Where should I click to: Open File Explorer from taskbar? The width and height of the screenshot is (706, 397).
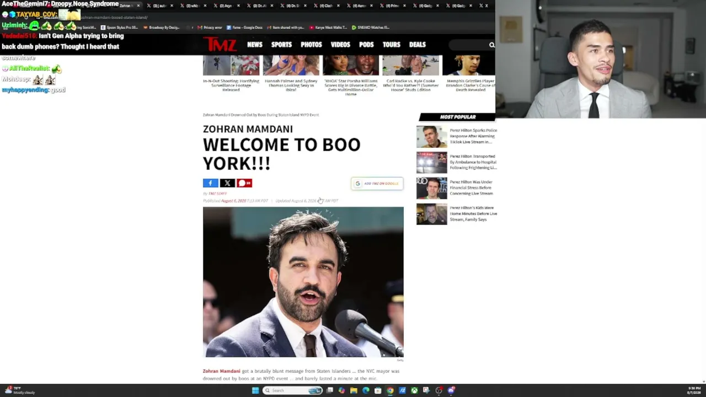pos(354,390)
